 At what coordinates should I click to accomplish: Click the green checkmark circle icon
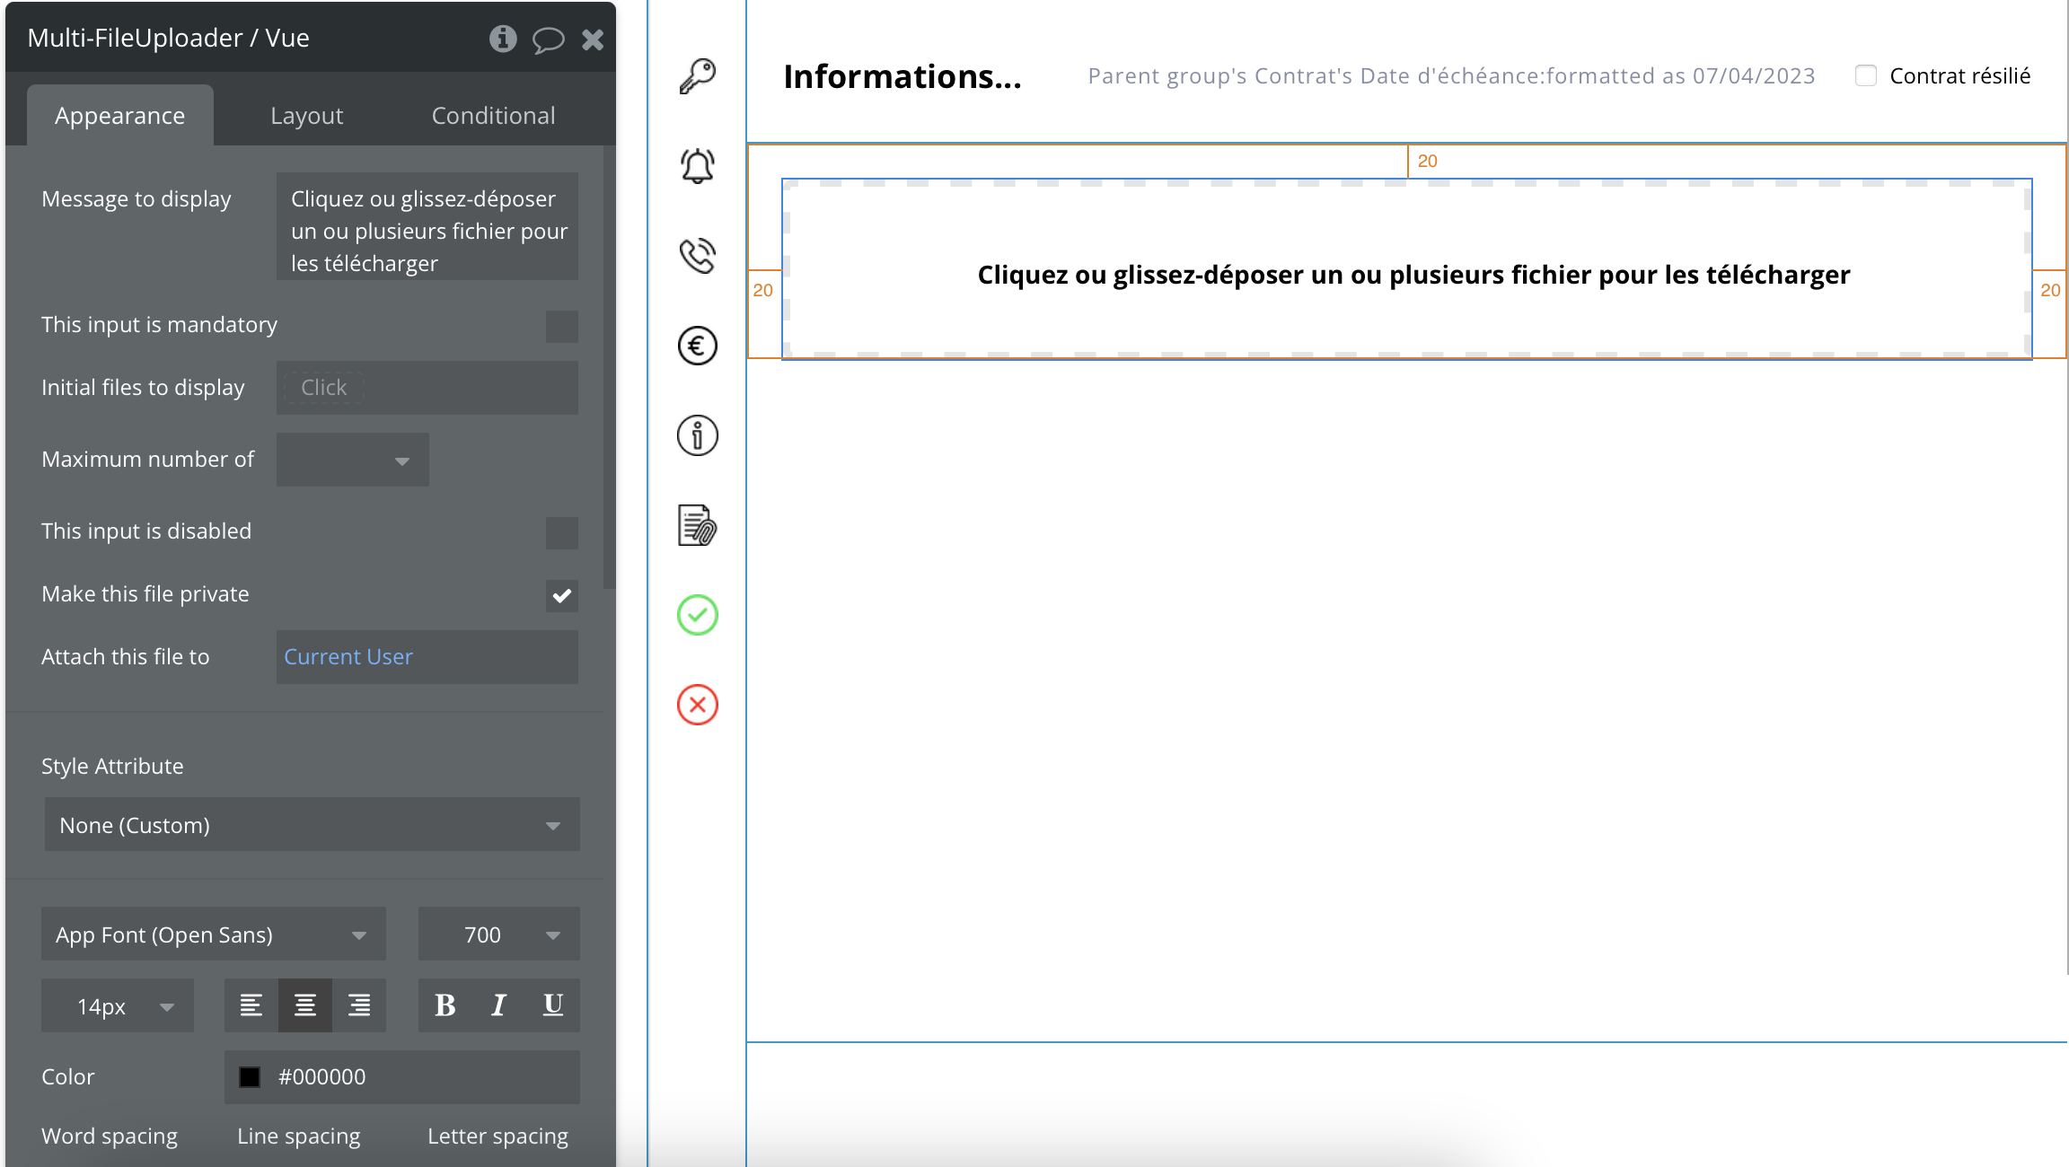(697, 615)
